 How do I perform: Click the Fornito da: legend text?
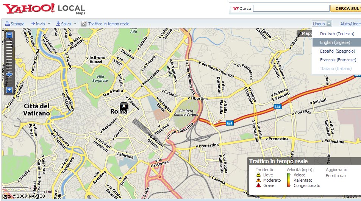(336, 176)
